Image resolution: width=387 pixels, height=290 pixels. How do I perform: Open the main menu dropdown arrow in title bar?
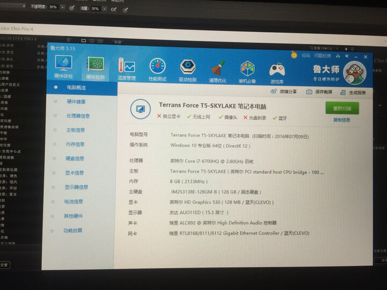[347, 56]
